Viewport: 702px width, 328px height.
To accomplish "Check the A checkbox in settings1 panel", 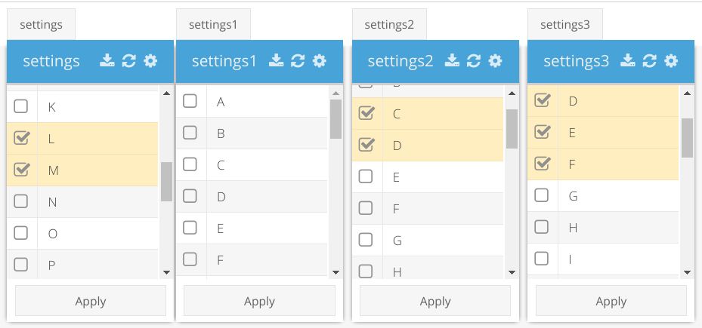I will tap(190, 101).
